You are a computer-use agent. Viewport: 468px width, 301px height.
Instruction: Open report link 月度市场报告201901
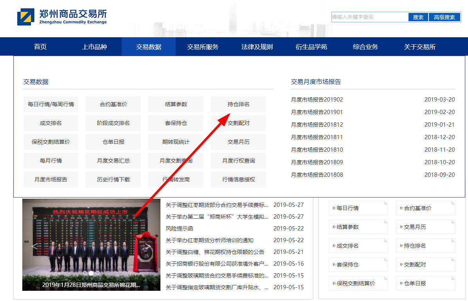tap(317, 112)
